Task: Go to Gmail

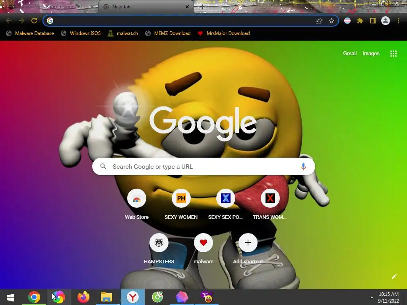Action: (350, 54)
